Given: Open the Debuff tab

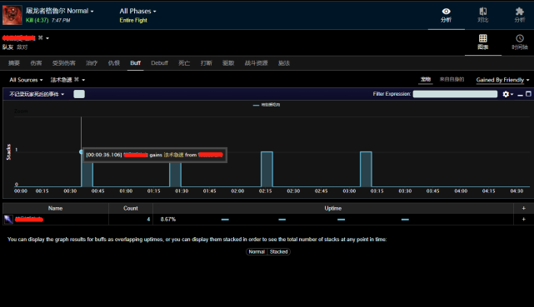Looking at the screenshot, I should (159, 63).
